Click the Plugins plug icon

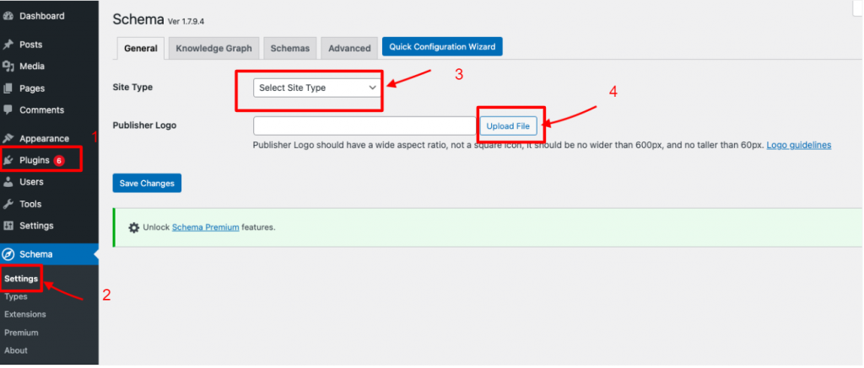click(x=8, y=161)
